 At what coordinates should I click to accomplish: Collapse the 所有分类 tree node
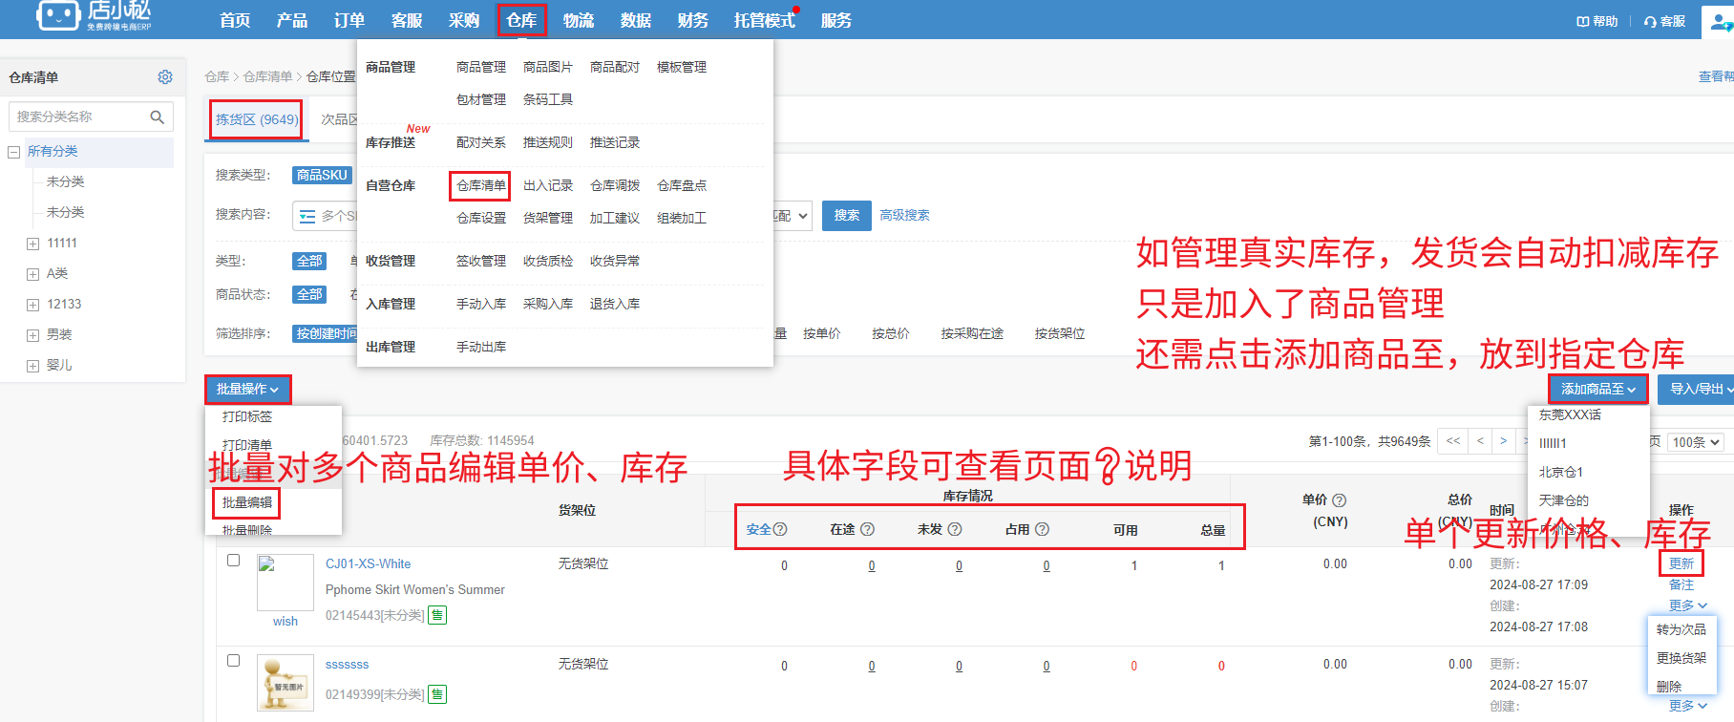[x=13, y=152]
